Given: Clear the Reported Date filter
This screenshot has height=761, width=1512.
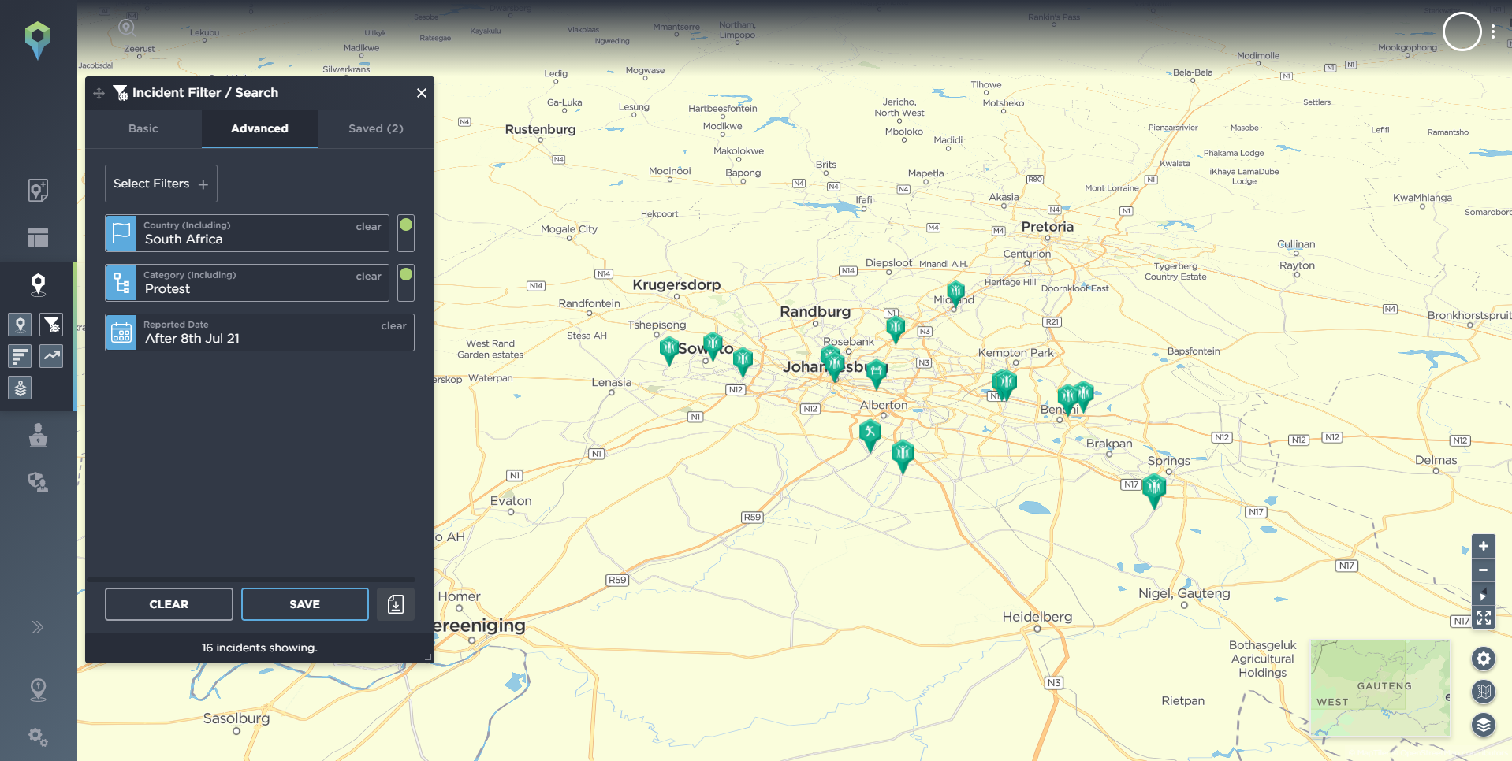Looking at the screenshot, I should click(393, 326).
